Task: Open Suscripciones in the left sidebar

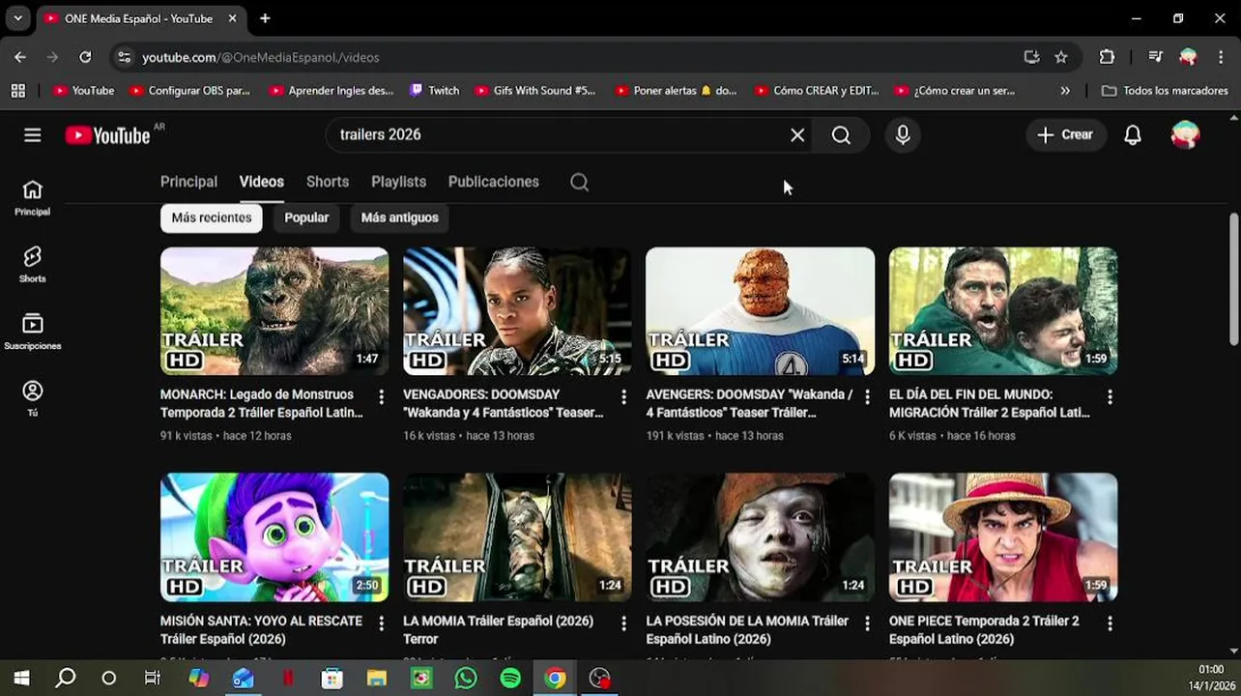Action: click(x=33, y=332)
